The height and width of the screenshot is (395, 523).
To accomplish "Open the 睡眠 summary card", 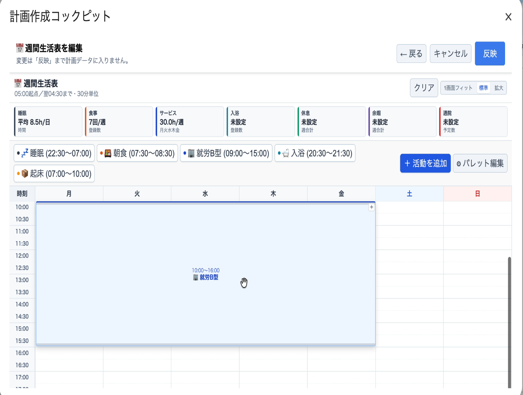I will click(x=48, y=122).
